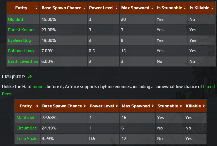Open the Forest Keeper link

pyautogui.click(x=21, y=30)
